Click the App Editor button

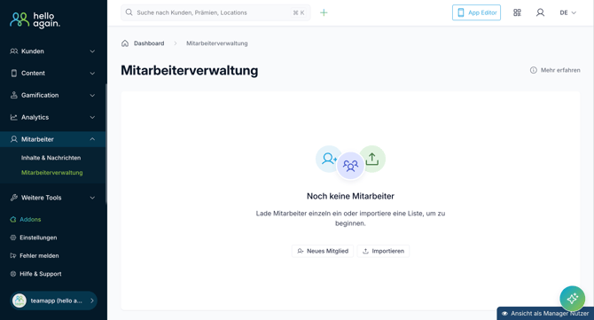(476, 12)
